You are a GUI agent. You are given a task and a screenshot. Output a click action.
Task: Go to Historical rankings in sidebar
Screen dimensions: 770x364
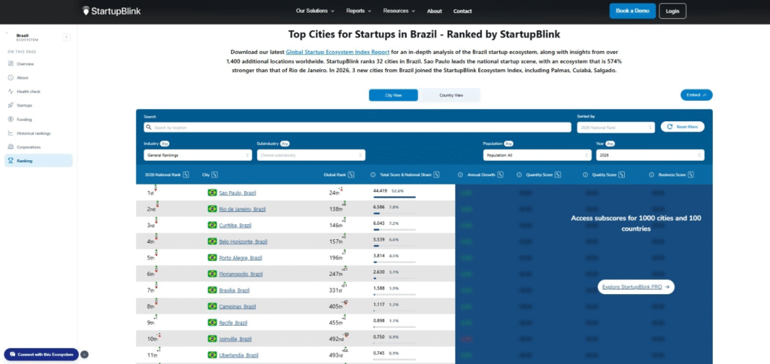(x=33, y=133)
